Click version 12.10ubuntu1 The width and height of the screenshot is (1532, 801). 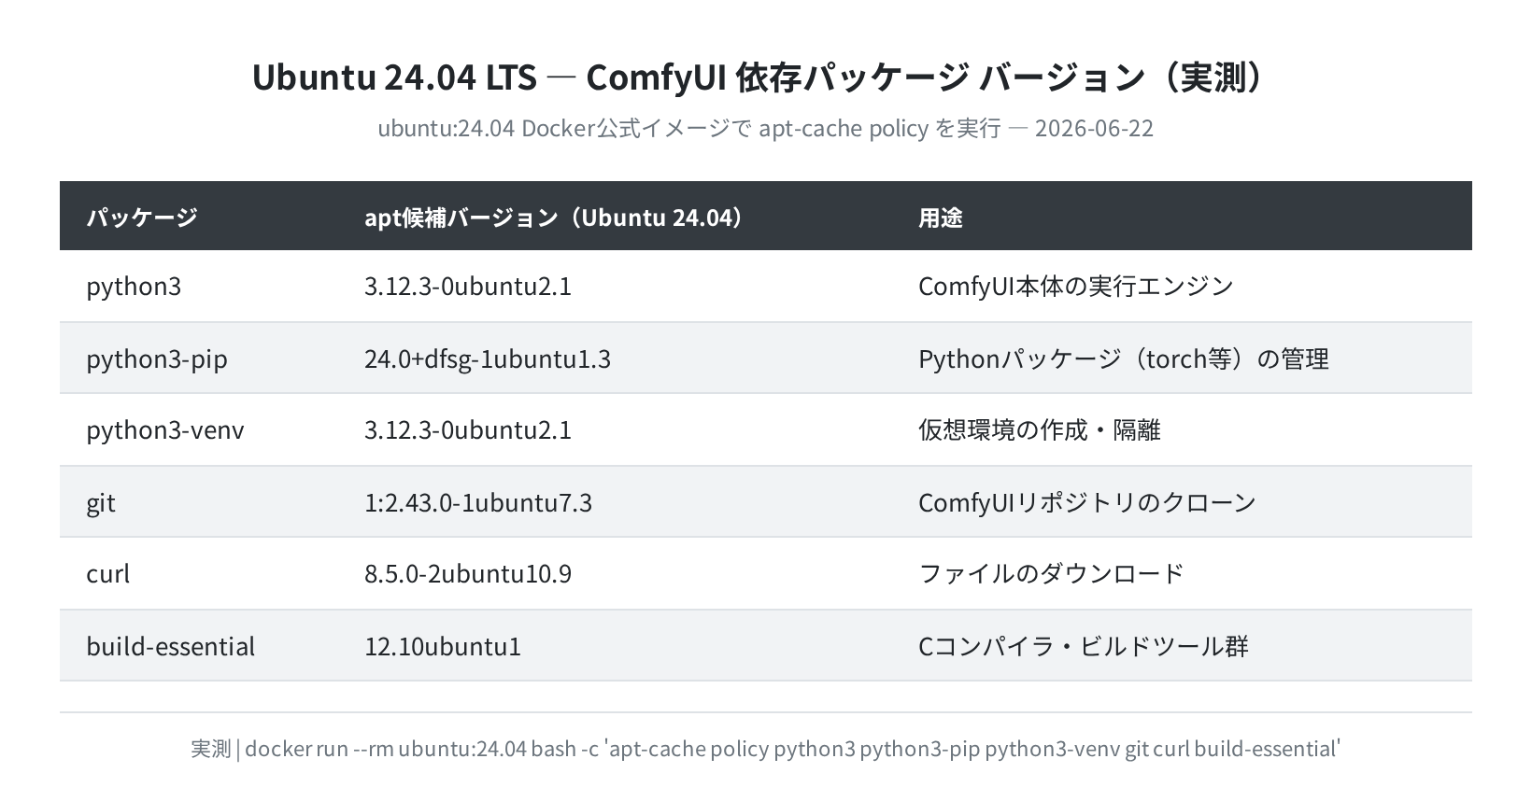pyautogui.click(x=443, y=646)
